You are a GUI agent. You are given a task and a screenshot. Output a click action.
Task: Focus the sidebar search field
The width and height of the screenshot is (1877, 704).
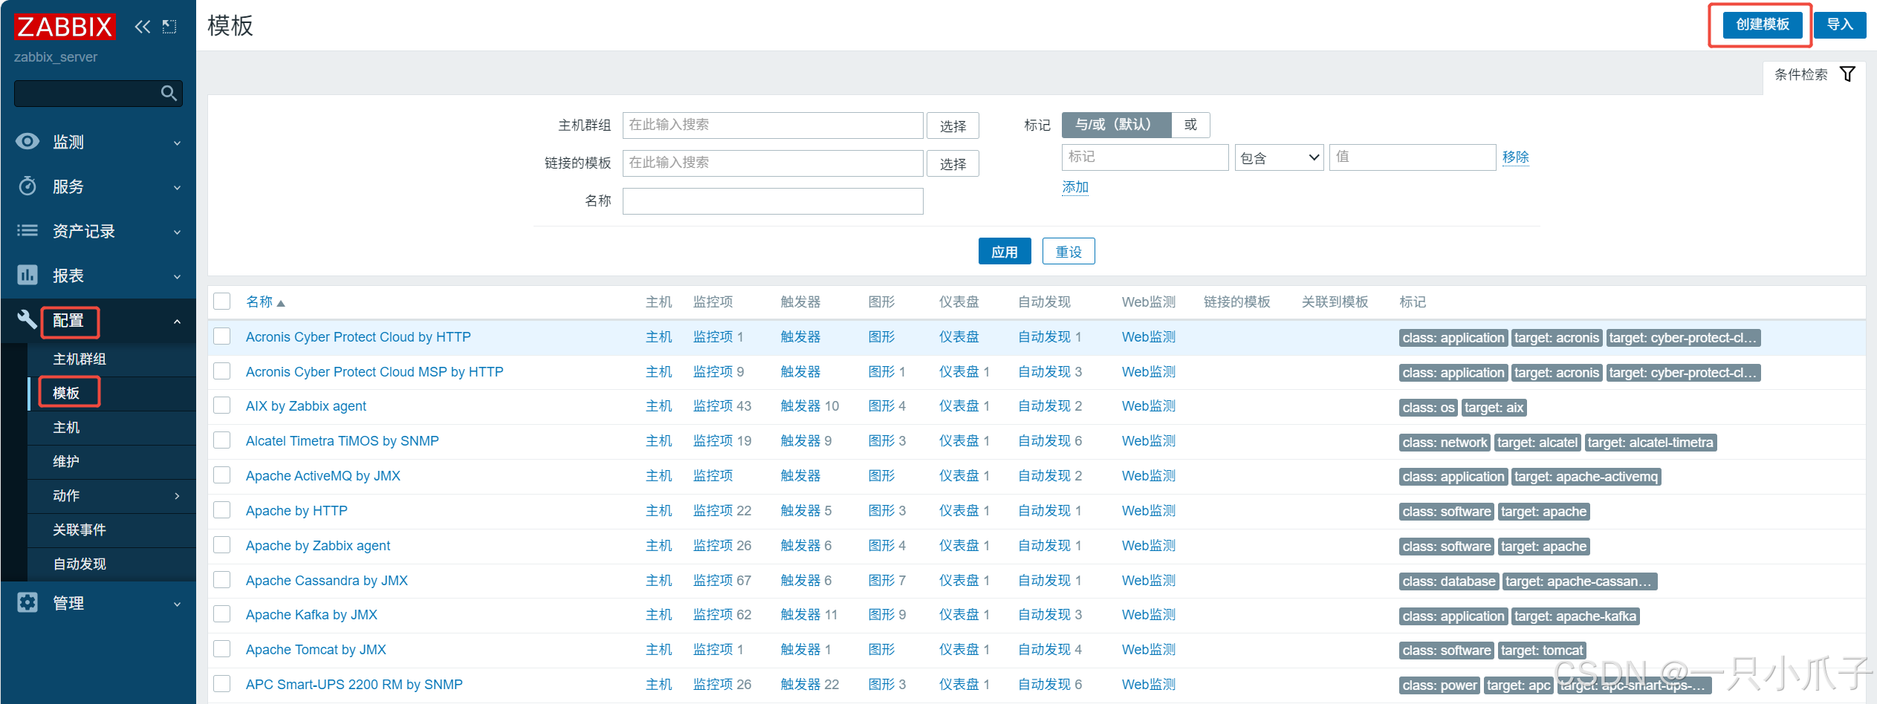click(x=87, y=93)
